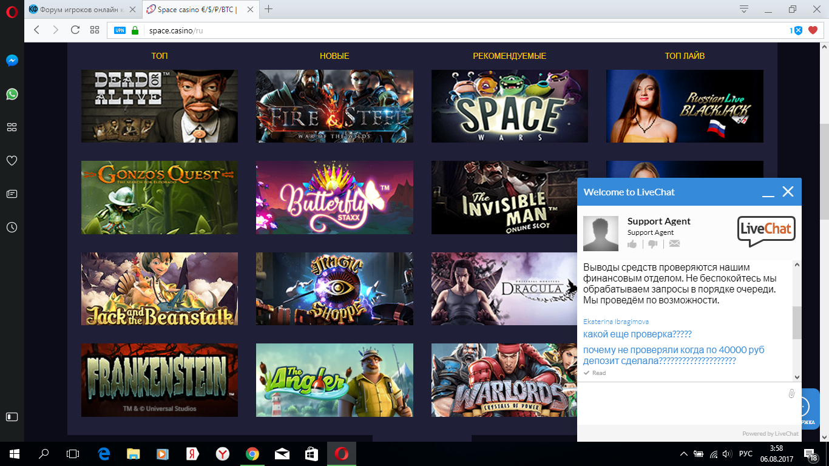Toggle sidebar panel button at bottom
The image size is (829, 466).
(x=12, y=417)
